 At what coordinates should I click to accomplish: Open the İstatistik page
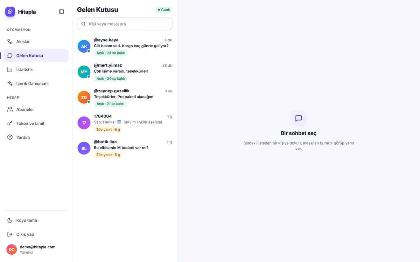coord(36,70)
